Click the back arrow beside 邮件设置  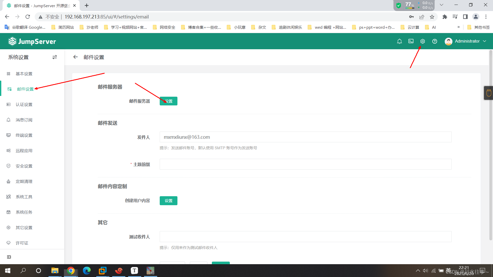[x=75, y=57]
